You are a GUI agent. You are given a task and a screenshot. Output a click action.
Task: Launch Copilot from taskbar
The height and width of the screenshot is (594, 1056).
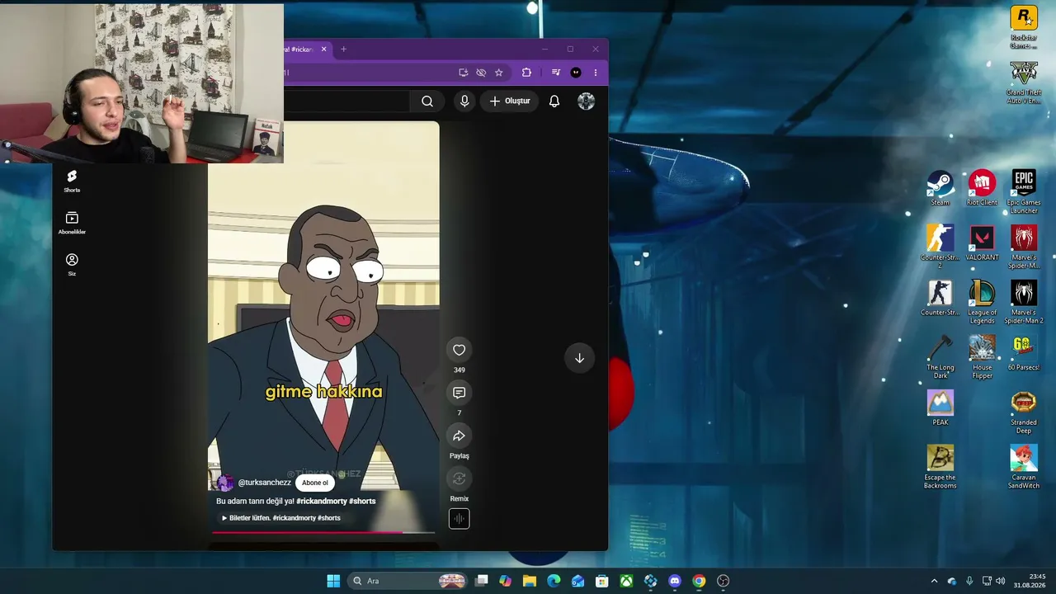(506, 581)
